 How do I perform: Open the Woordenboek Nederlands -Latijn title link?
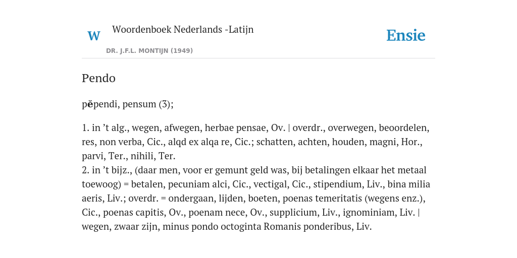tap(183, 30)
